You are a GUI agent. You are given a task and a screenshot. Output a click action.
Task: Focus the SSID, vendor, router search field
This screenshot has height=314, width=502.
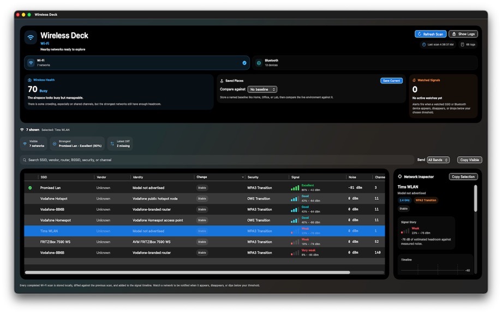pyautogui.click(x=217, y=160)
